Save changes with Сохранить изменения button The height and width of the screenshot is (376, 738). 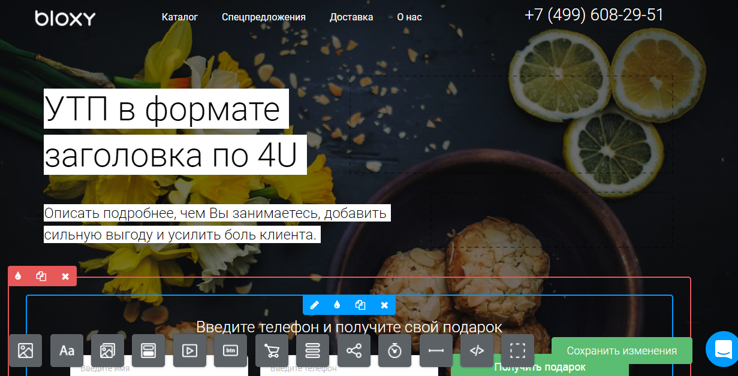[x=622, y=350]
